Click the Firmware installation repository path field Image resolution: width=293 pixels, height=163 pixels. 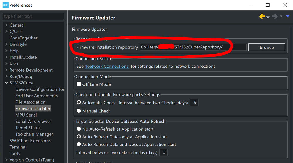[x=193, y=47]
